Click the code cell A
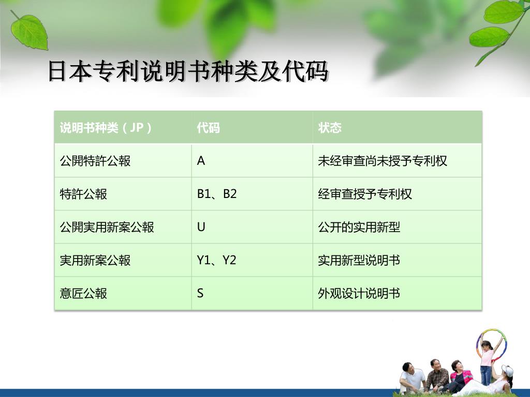 252,160
